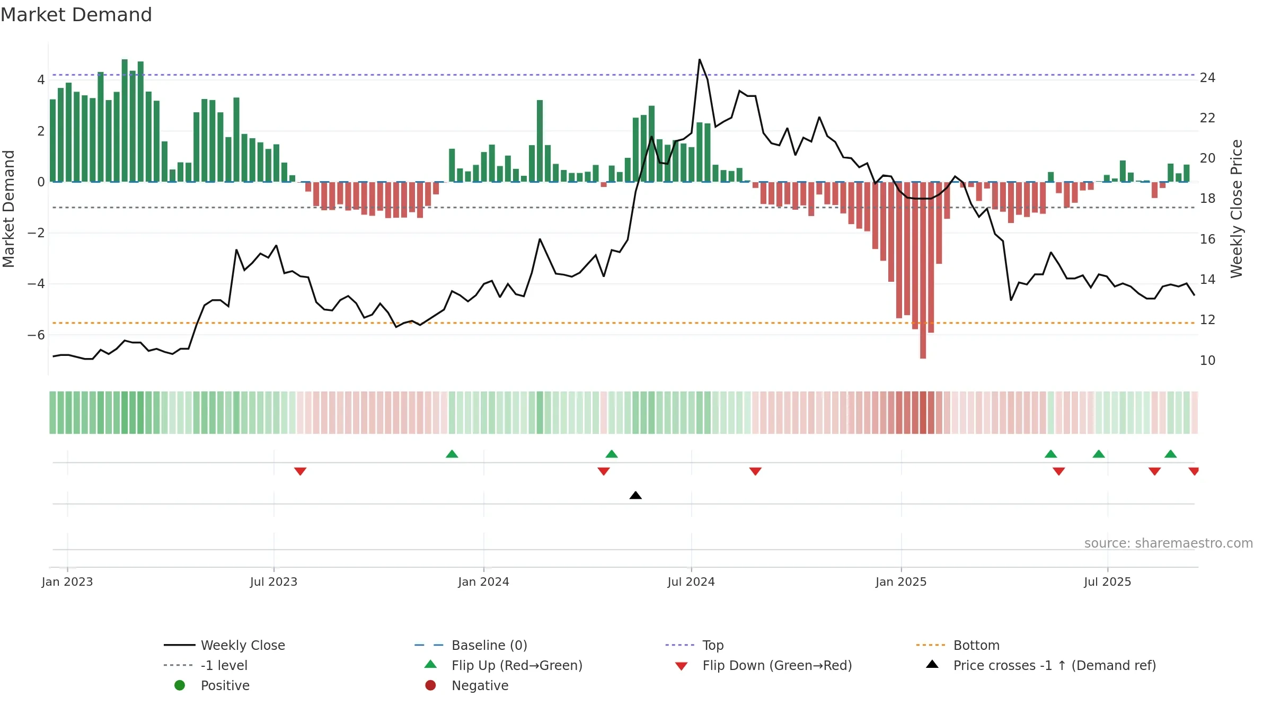The width and height of the screenshot is (1272, 715).
Task: Click the green Positive circle legend icon
Action: [x=180, y=685]
